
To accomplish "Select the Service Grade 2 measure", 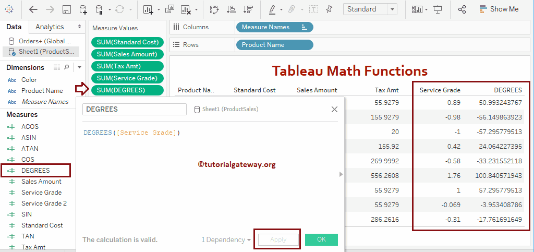I will (x=44, y=203).
